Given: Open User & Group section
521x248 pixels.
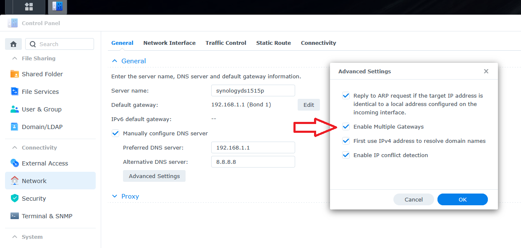Looking at the screenshot, I should coord(41,109).
